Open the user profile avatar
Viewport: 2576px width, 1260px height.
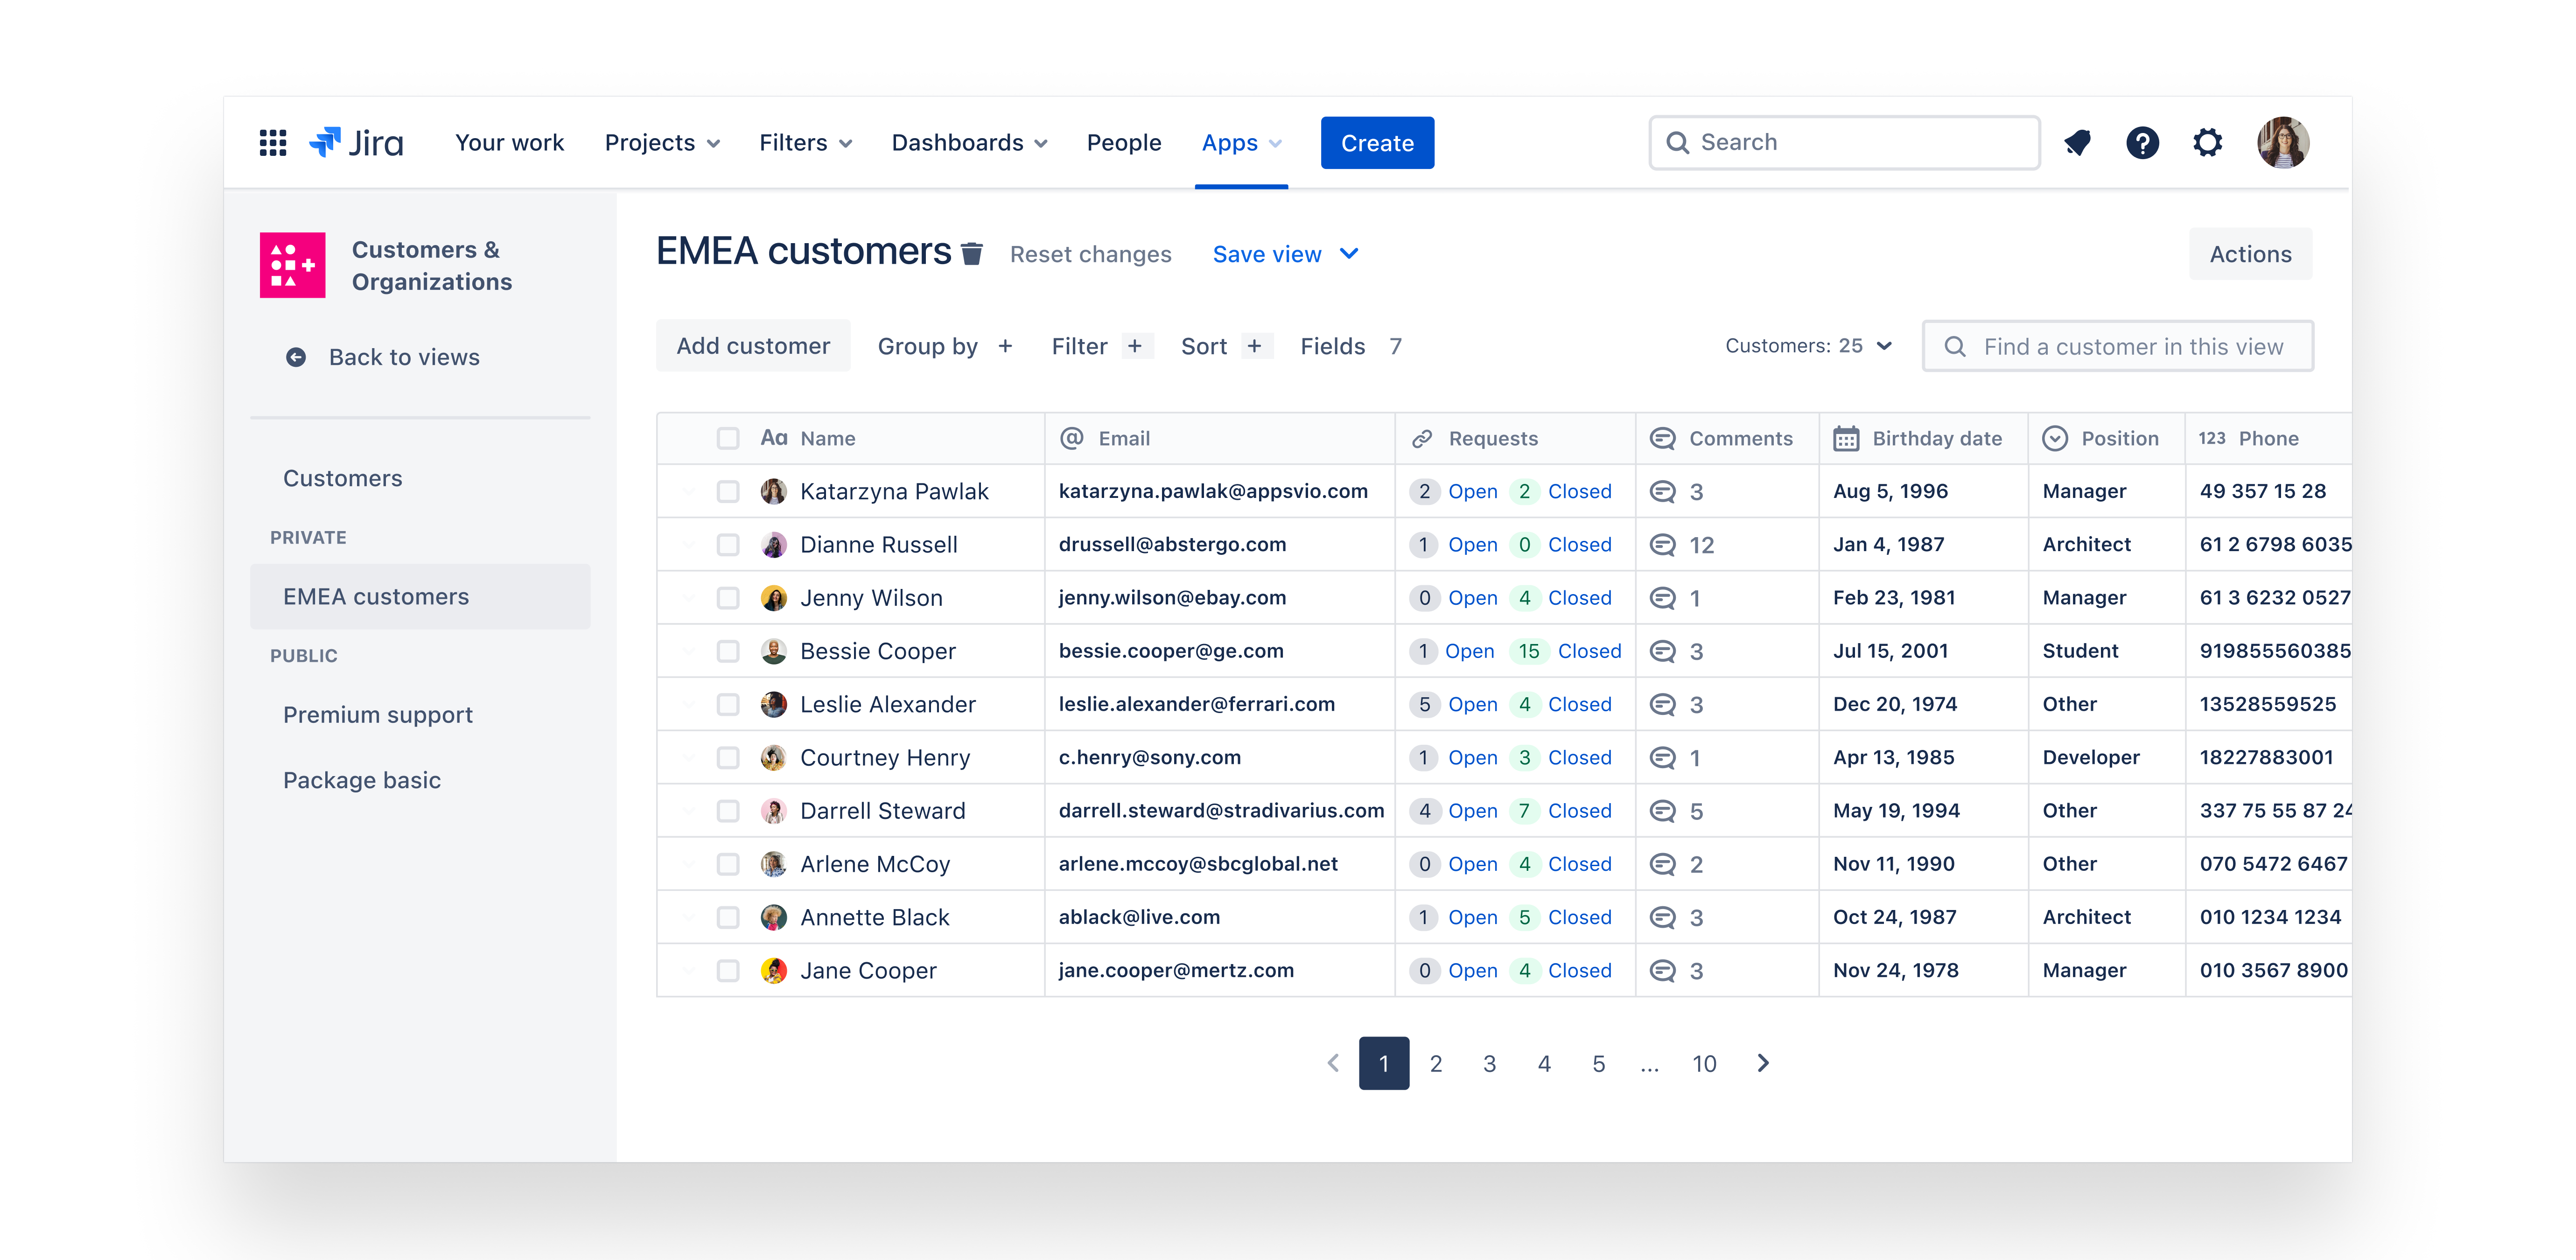[x=2283, y=143]
